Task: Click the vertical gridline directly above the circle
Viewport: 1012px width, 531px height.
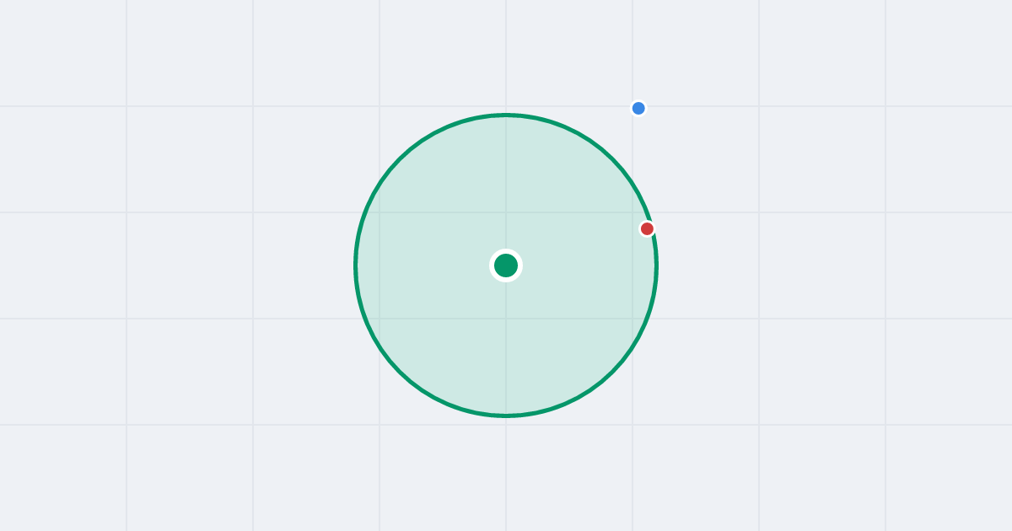Action: [x=506, y=55]
